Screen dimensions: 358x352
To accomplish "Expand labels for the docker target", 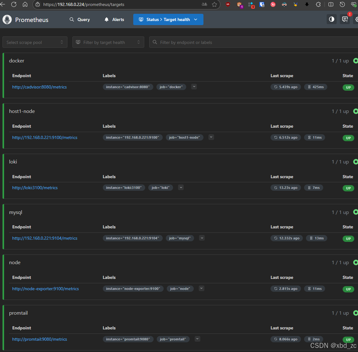I will coord(194,87).
